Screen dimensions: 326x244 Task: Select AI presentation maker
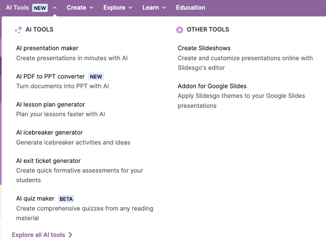[47, 48]
